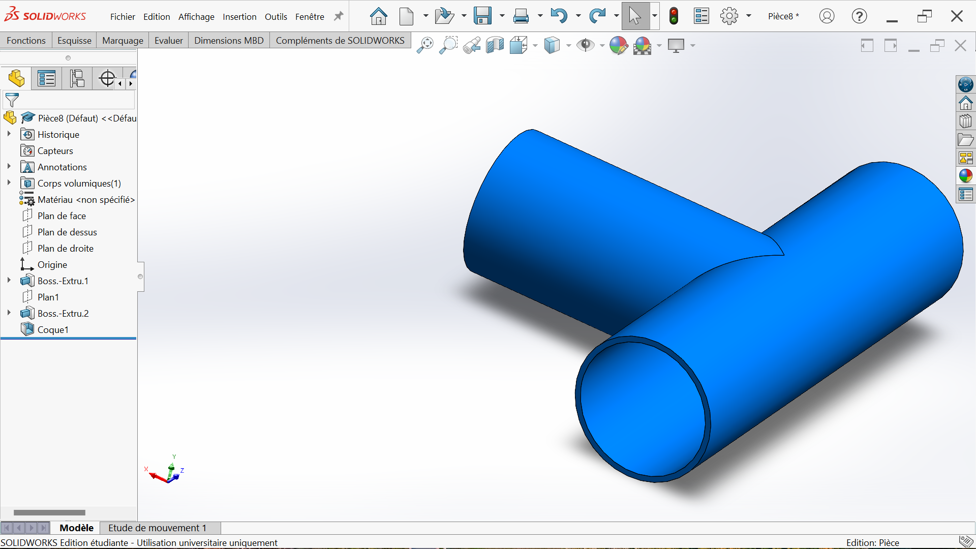Expand the Corps volumiques(1) folder

click(x=9, y=183)
